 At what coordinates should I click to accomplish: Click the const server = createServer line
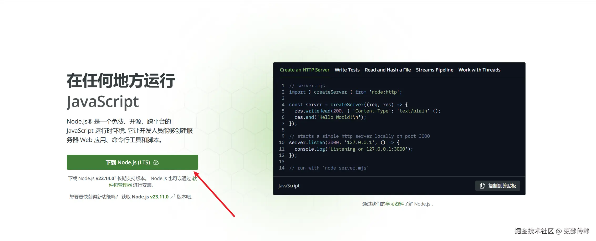pyautogui.click(x=348, y=105)
